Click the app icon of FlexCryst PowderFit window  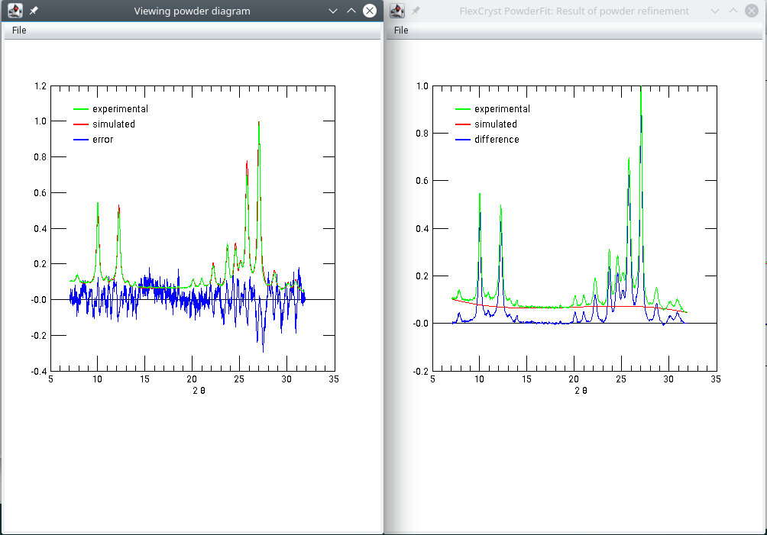point(397,11)
